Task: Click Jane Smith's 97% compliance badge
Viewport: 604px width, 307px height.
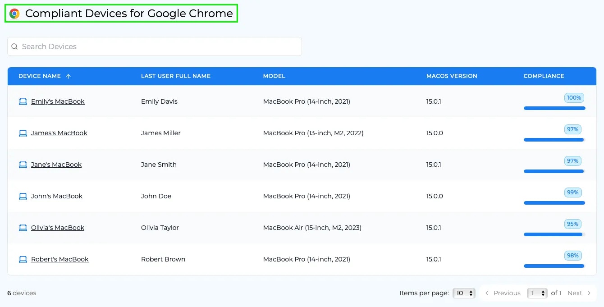Action: pos(573,161)
